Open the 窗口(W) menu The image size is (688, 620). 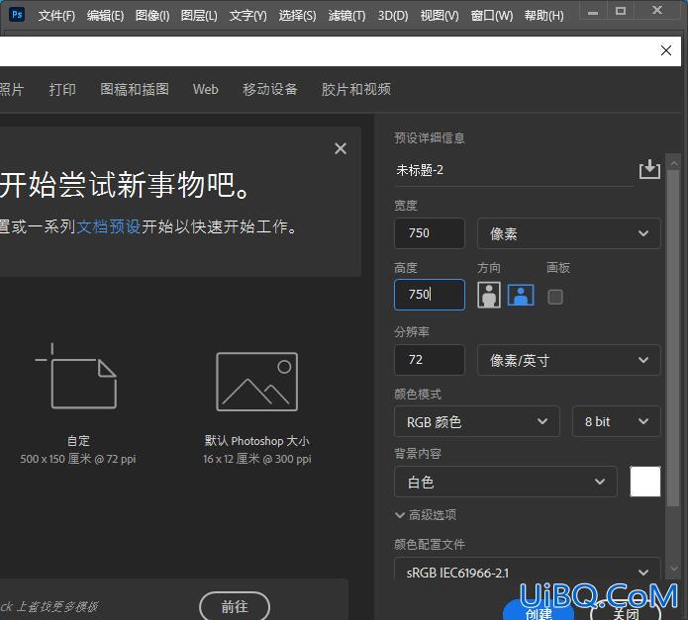491,16
